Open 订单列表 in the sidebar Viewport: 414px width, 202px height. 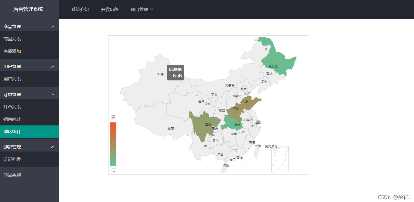click(x=29, y=107)
